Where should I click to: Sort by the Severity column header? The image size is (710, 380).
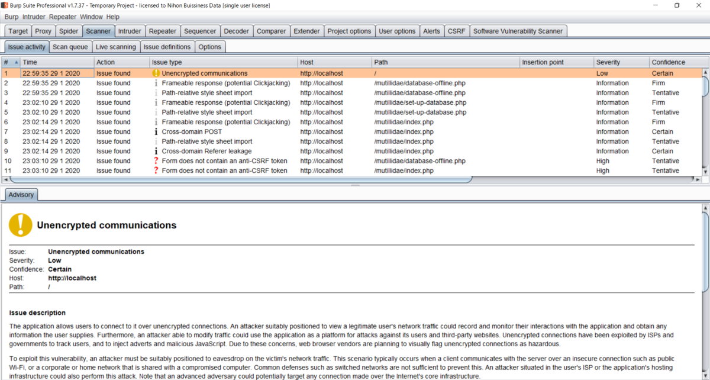pyautogui.click(x=621, y=62)
